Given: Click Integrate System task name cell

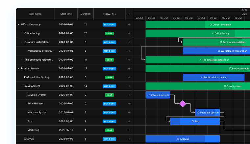Looking at the screenshot, I should (x=37, y=113).
